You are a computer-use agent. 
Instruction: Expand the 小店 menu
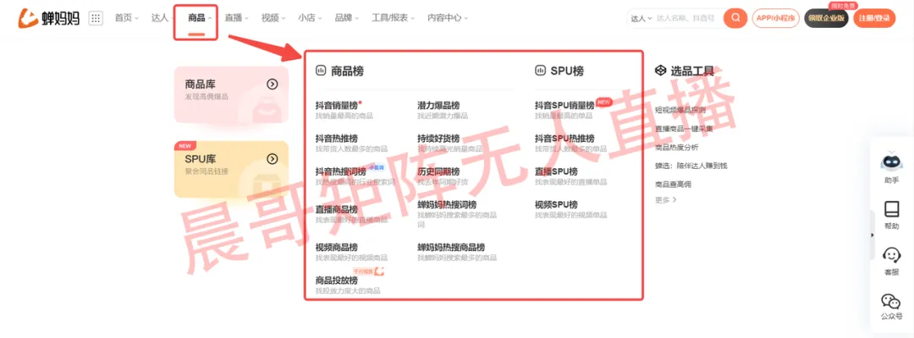click(x=310, y=18)
